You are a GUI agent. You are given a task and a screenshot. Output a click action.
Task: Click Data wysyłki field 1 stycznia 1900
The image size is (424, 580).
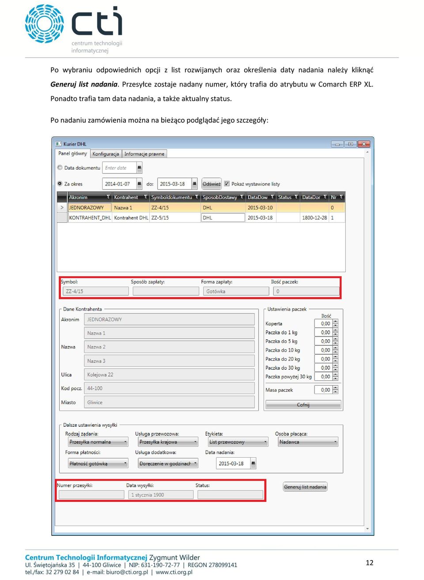[x=160, y=495]
